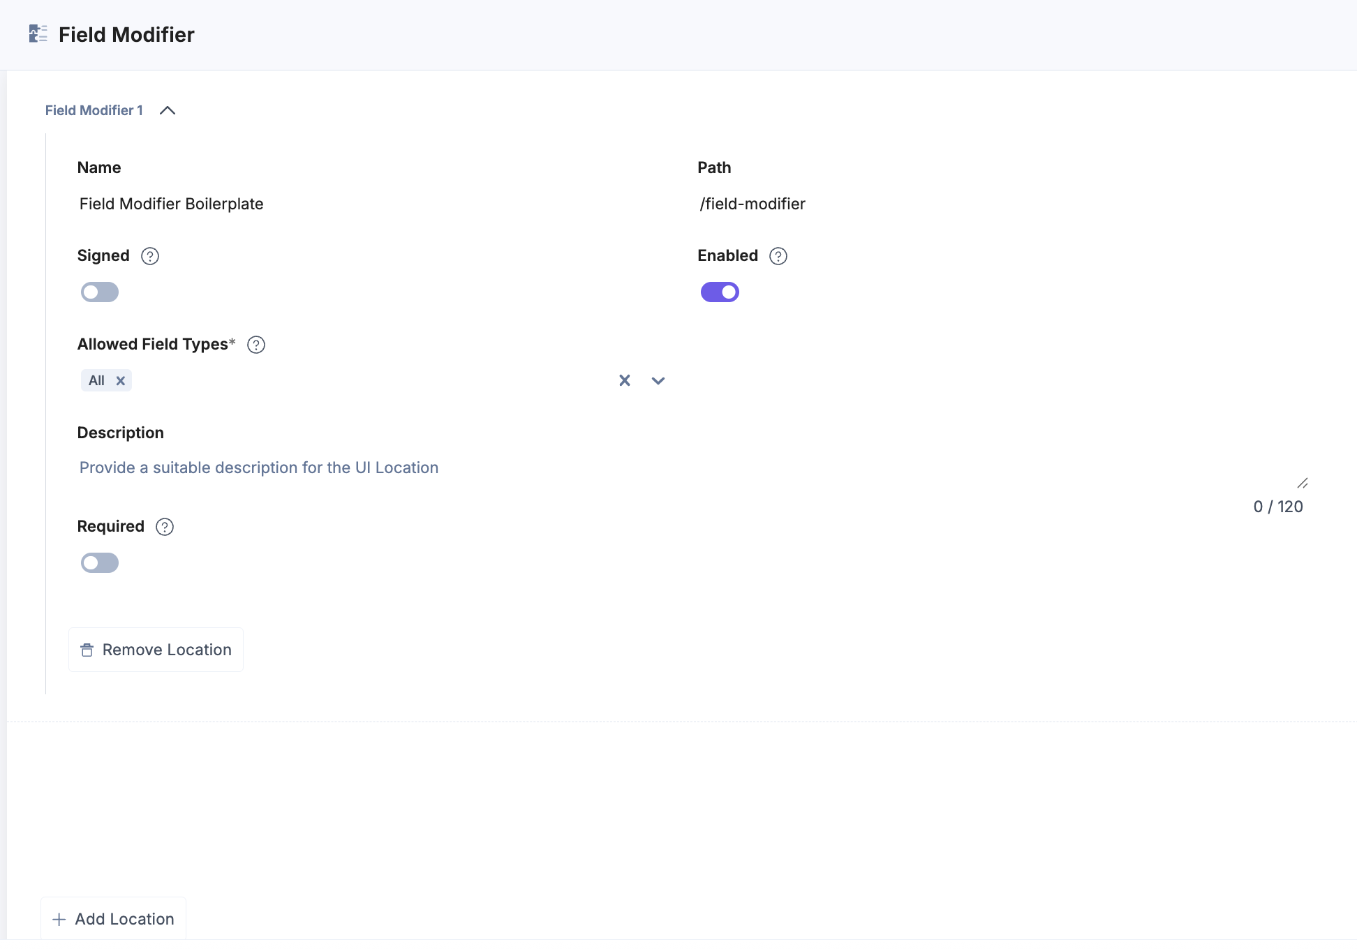Image resolution: width=1357 pixels, height=949 pixels.
Task: Disable the Enabled toggle
Action: coord(720,292)
